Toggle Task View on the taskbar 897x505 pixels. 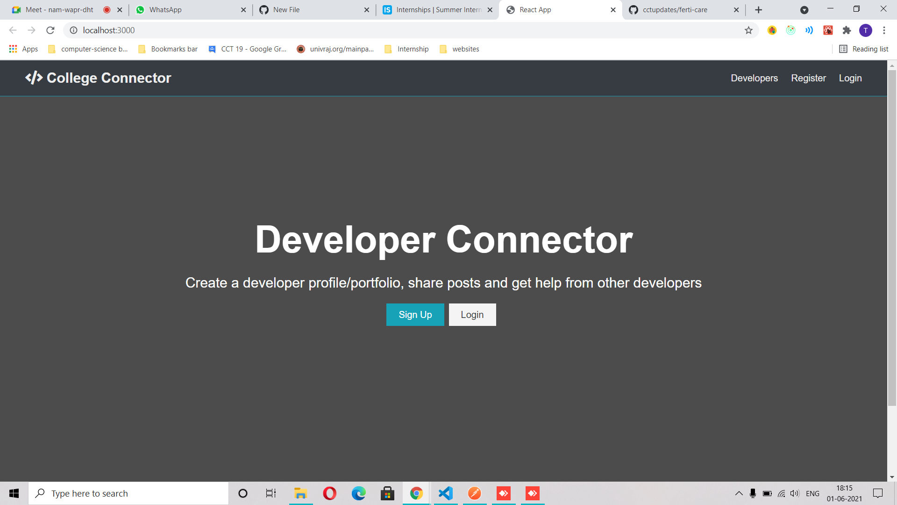[x=271, y=493]
